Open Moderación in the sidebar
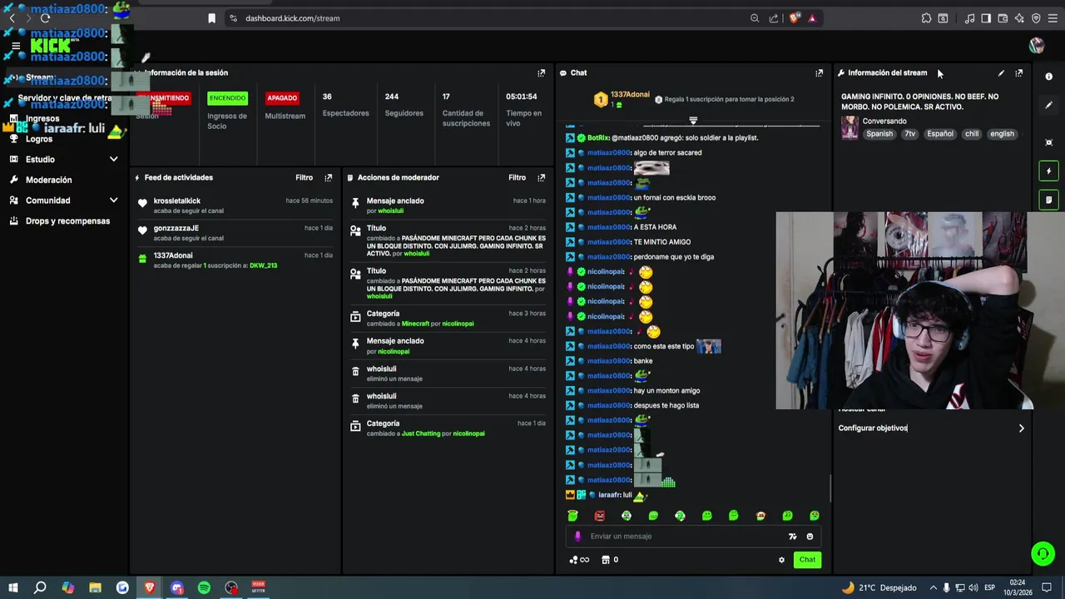The height and width of the screenshot is (599, 1065). pyautogui.click(x=48, y=181)
